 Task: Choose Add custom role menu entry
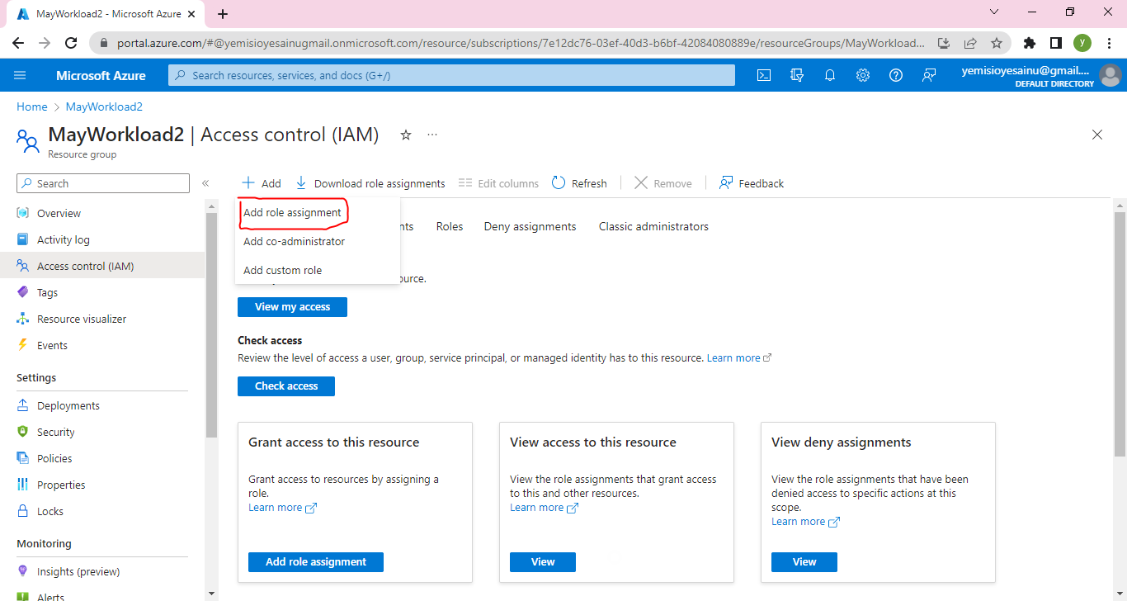(x=282, y=271)
